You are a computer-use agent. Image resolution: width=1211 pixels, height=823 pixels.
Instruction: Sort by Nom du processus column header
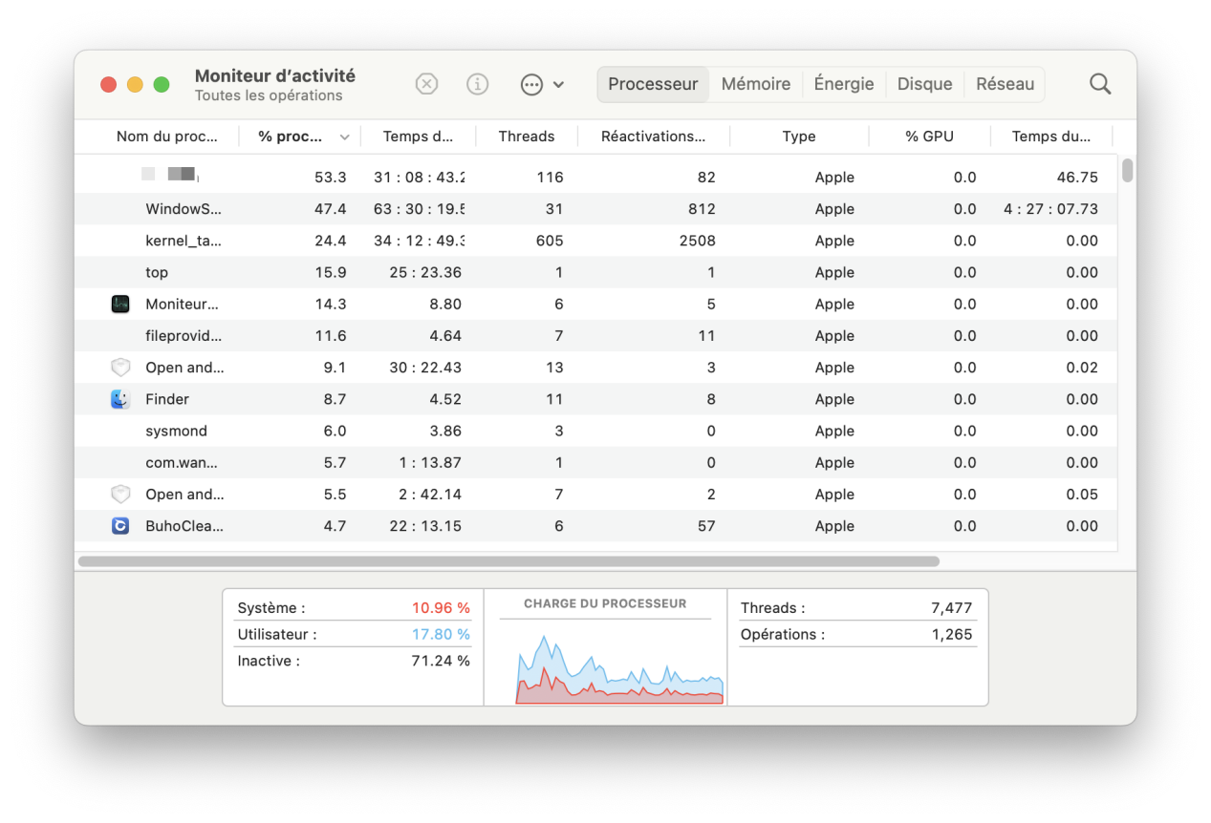point(166,137)
